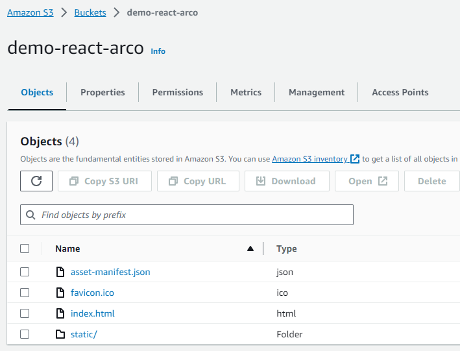Check the favicon.ico row checkbox
This screenshot has width=460, height=351.
point(25,293)
